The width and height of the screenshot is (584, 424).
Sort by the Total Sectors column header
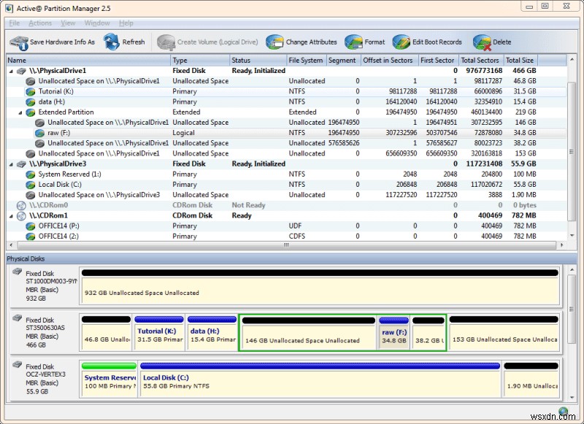pyautogui.click(x=480, y=61)
